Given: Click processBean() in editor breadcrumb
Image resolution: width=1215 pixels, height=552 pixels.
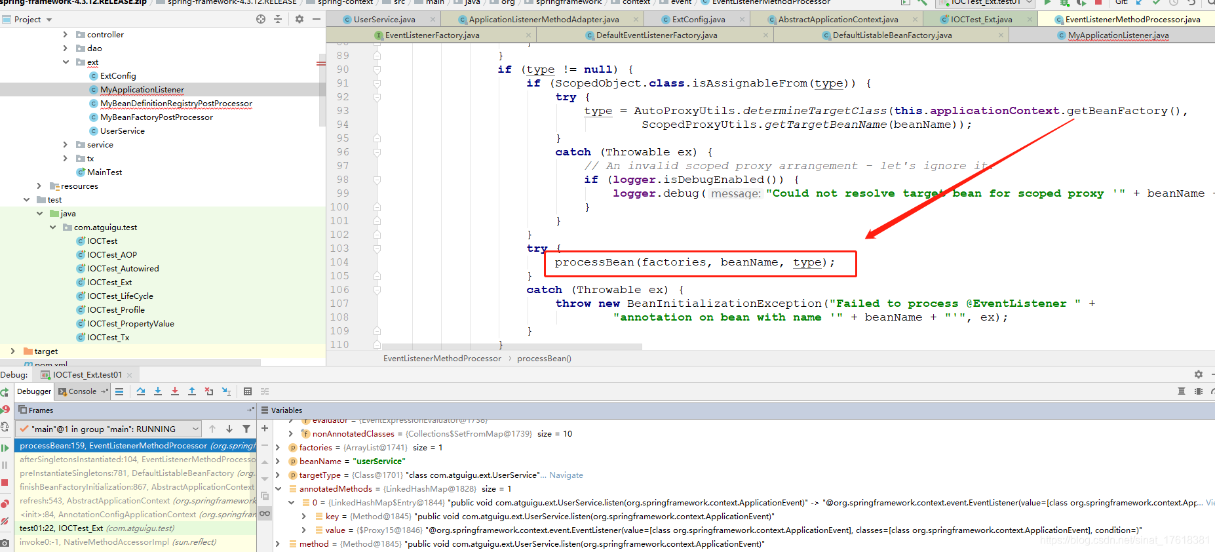Looking at the screenshot, I should pyautogui.click(x=544, y=359).
